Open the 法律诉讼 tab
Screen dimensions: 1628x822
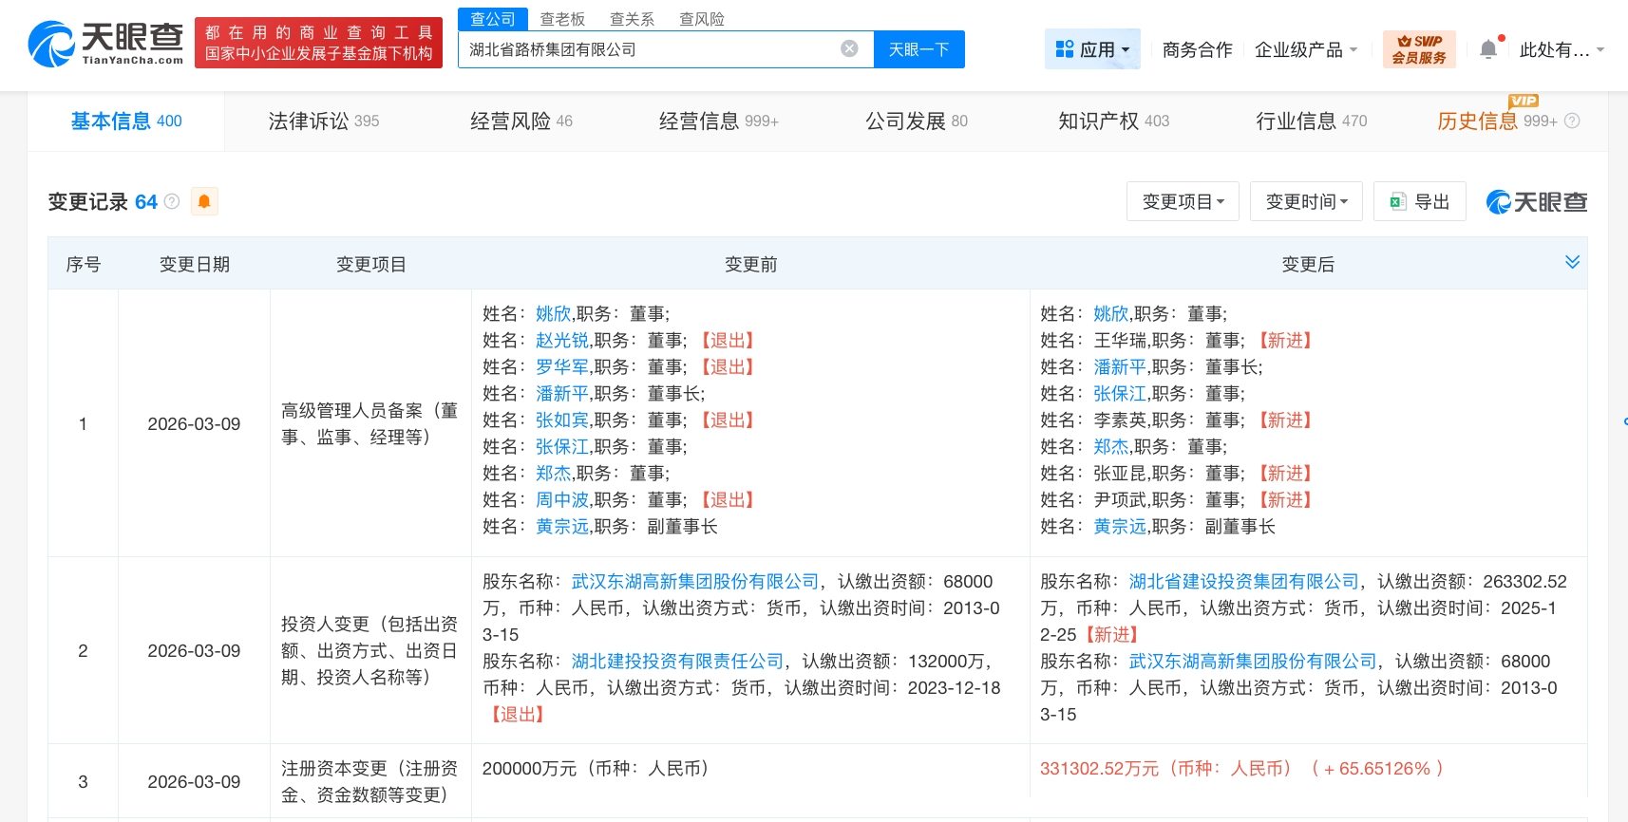pos(323,121)
